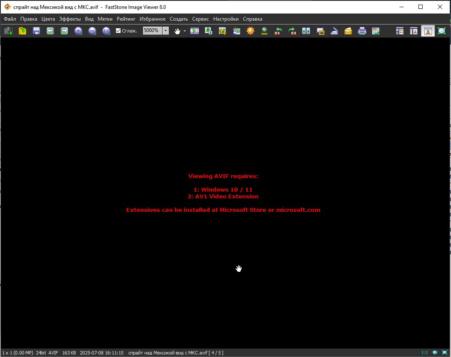Open the Рейтинг menu
The image size is (451, 357).
tap(126, 19)
